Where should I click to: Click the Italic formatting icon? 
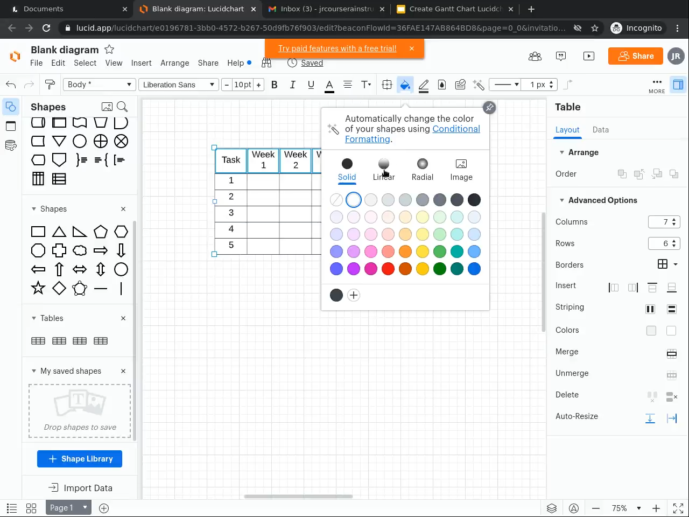[x=293, y=85]
